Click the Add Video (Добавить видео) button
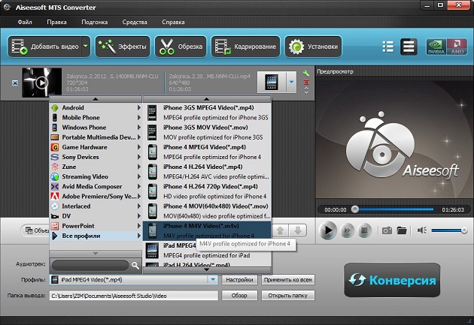This screenshot has width=474, height=325. click(44, 47)
